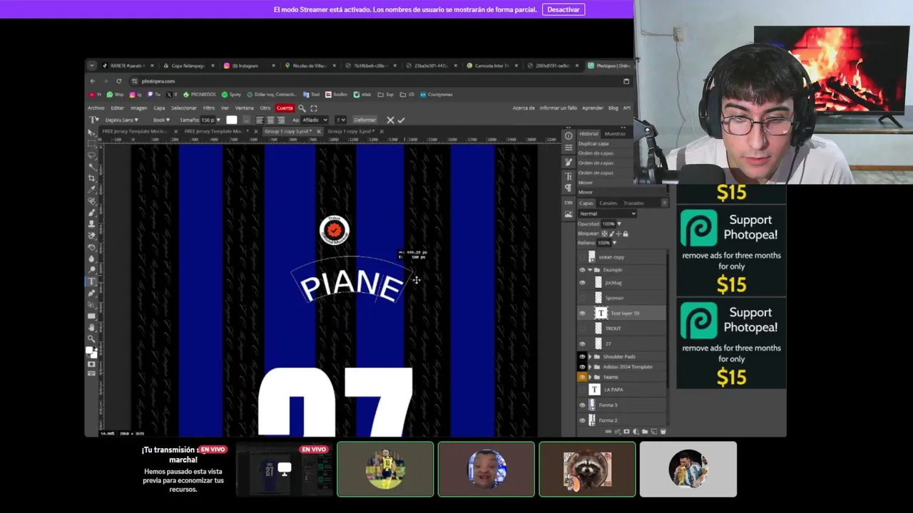Hide the Teams folder
Screen dimensions: 913x513
582,377
